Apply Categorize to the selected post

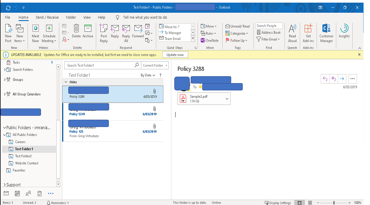pos(237,33)
